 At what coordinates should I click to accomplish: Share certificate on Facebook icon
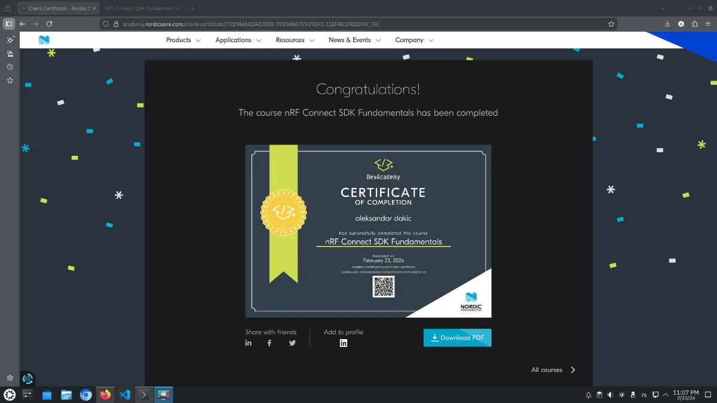point(269,343)
